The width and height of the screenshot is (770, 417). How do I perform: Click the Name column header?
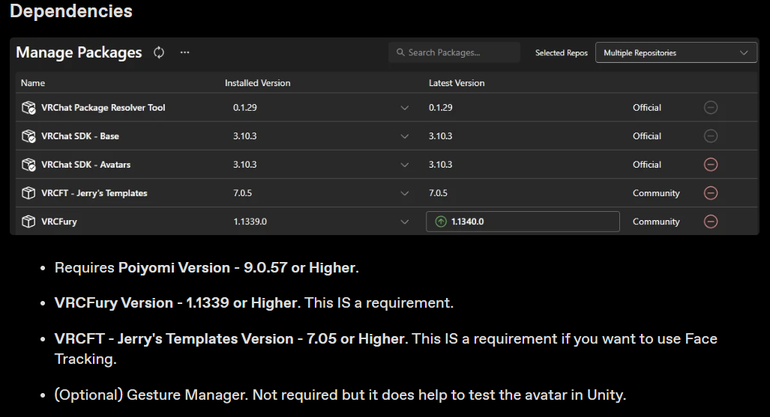[x=33, y=83]
